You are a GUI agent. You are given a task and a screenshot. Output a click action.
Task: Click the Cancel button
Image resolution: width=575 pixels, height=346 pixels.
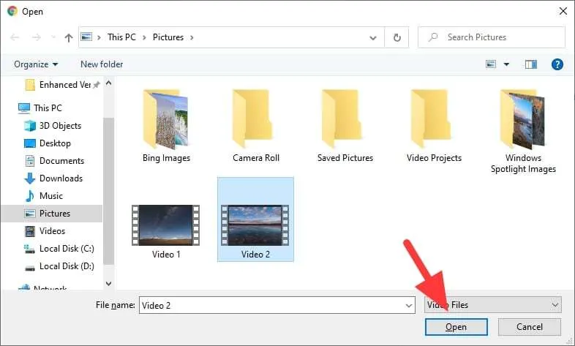(529, 327)
